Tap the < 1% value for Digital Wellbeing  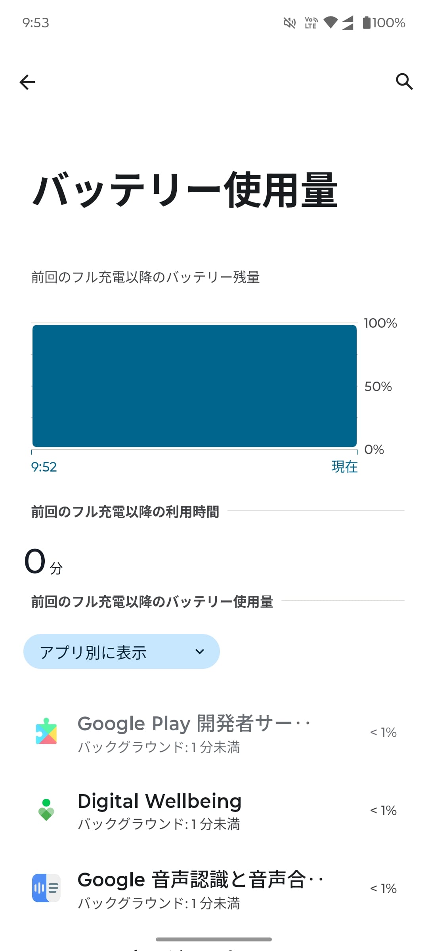[x=383, y=810]
